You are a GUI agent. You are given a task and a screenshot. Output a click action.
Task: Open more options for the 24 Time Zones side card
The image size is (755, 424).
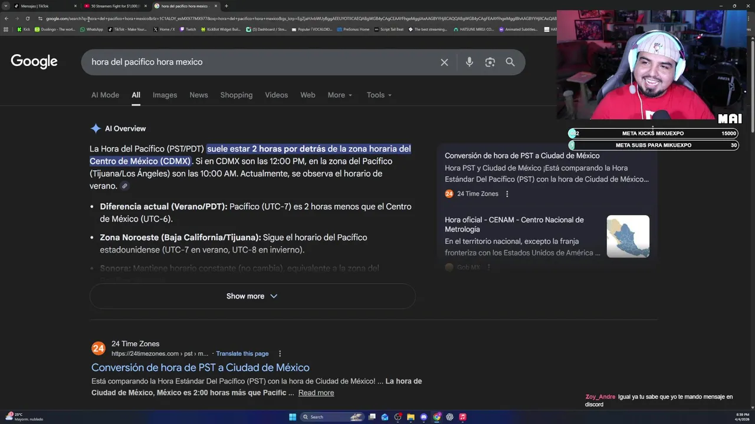(x=507, y=194)
